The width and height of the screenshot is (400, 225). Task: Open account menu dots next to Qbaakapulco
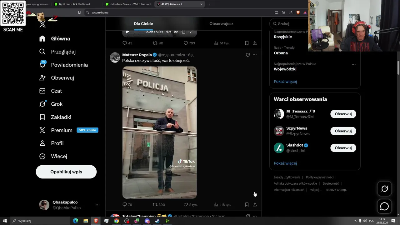(x=97, y=205)
